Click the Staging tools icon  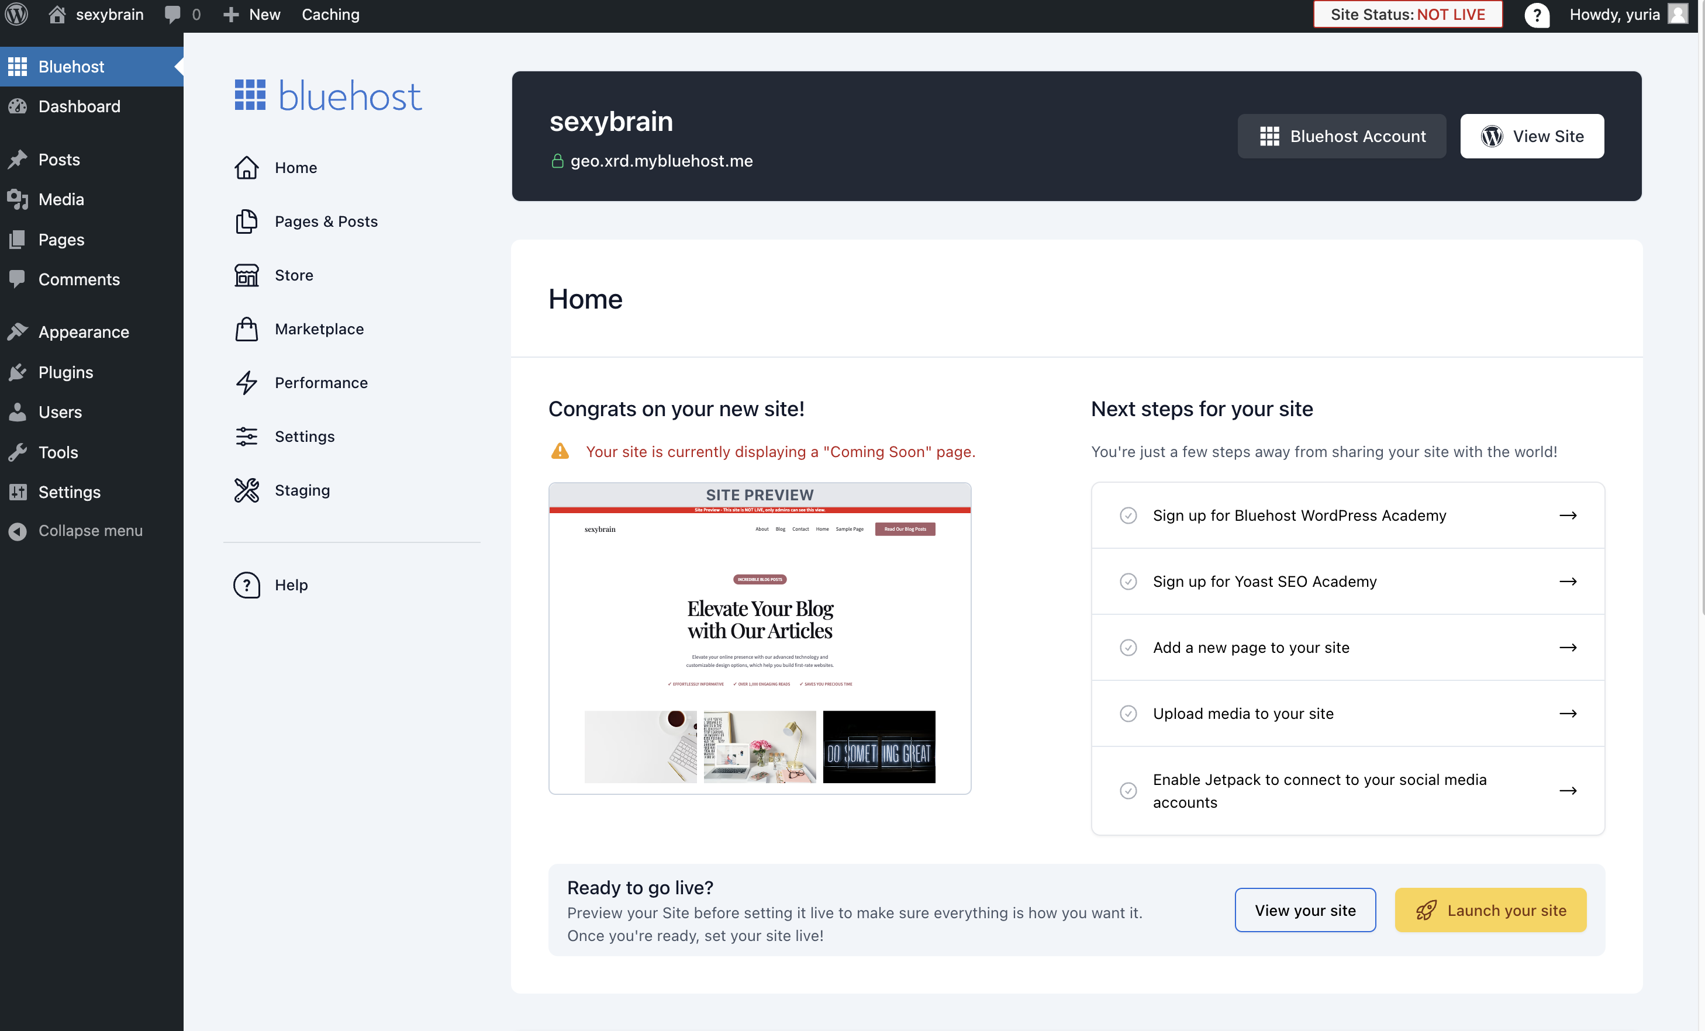[x=246, y=490]
